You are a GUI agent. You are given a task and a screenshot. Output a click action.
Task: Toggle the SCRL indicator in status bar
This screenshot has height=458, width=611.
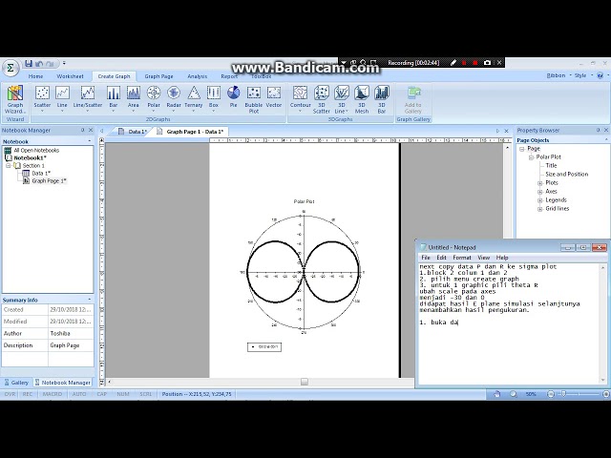click(x=146, y=394)
